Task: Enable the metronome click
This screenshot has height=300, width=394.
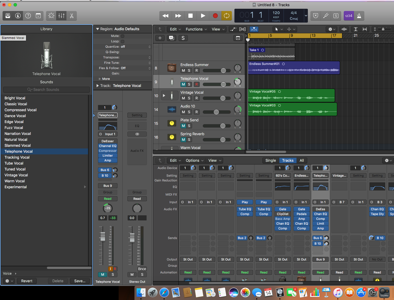Action: [359, 16]
